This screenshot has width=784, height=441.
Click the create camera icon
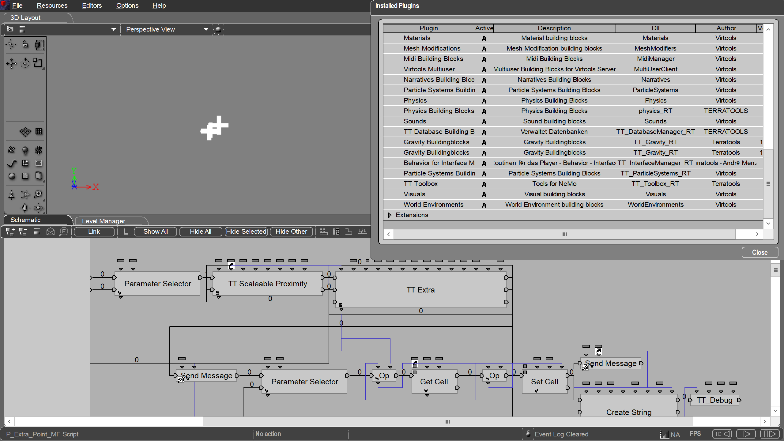pyautogui.click(x=11, y=150)
